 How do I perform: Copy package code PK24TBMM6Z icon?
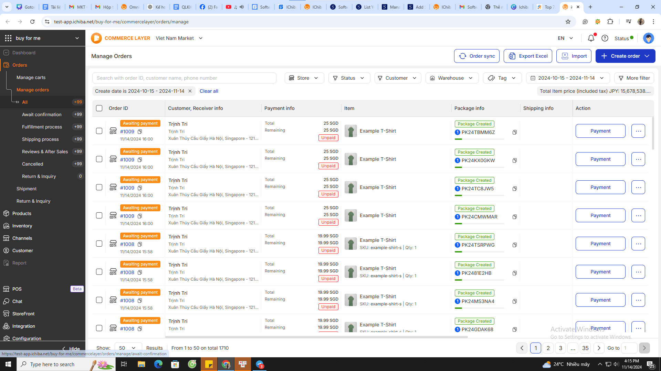click(x=514, y=132)
